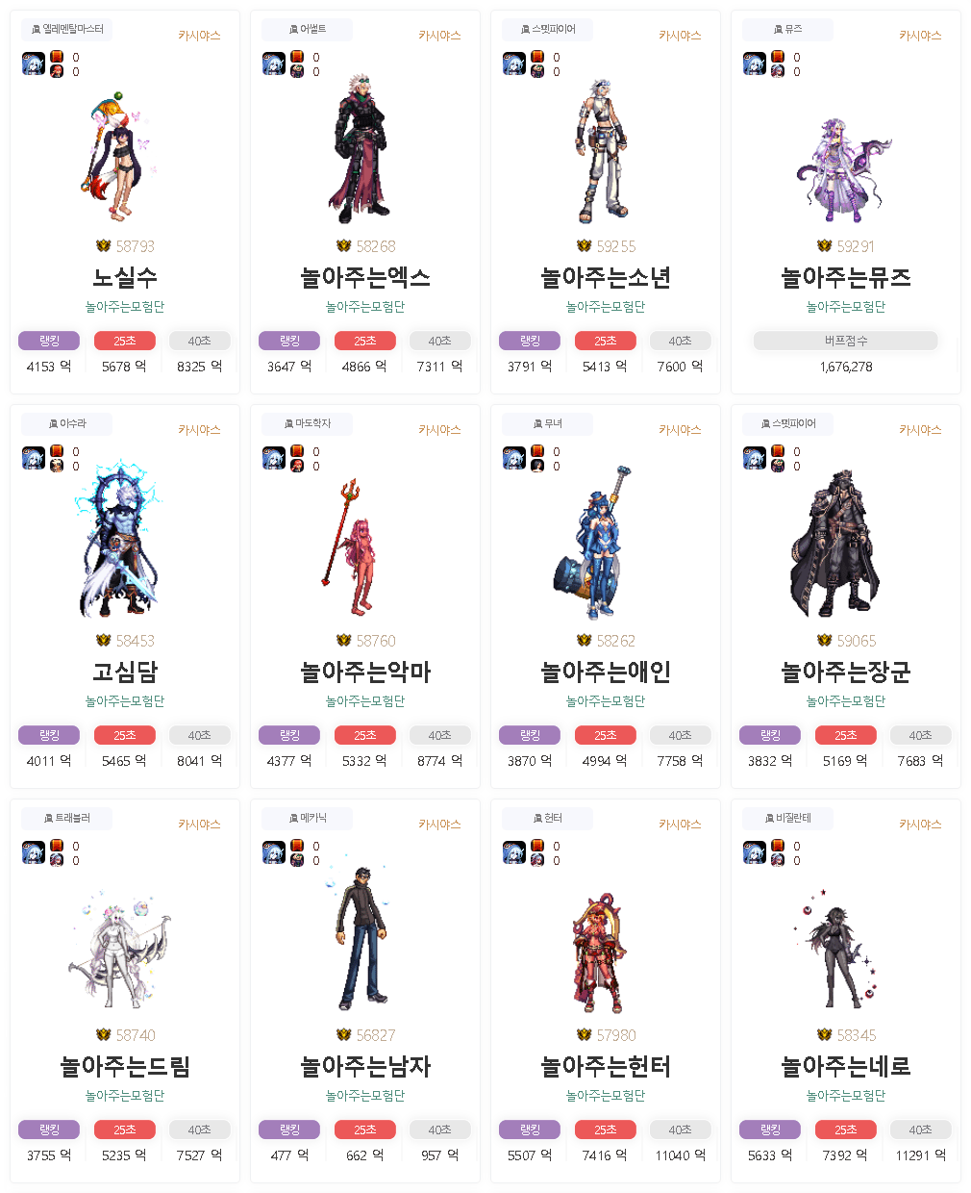
Task: Select the 25초 pill on 놀아주는엑스 card
Action: [365, 341]
